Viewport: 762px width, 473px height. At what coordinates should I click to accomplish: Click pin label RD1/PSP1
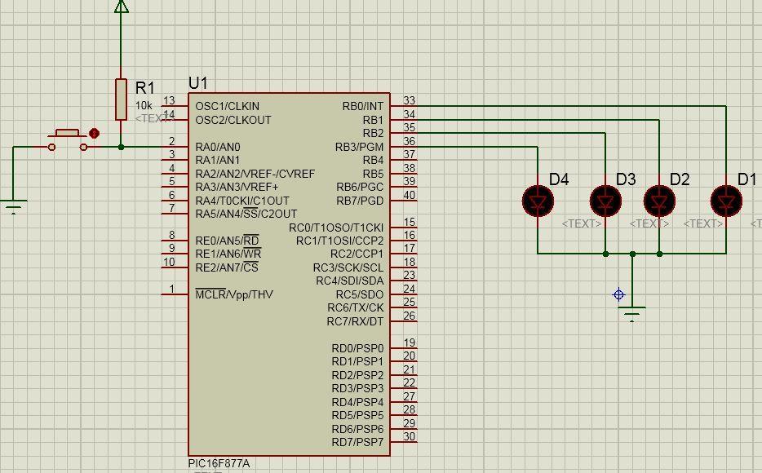(x=357, y=362)
